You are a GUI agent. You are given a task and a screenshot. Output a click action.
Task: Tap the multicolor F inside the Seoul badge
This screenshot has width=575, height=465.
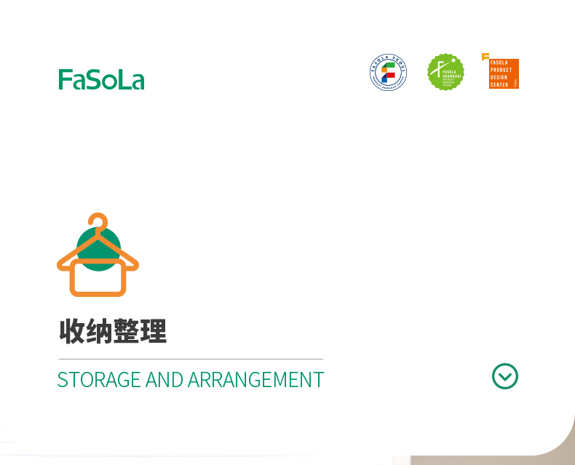click(388, 72)
